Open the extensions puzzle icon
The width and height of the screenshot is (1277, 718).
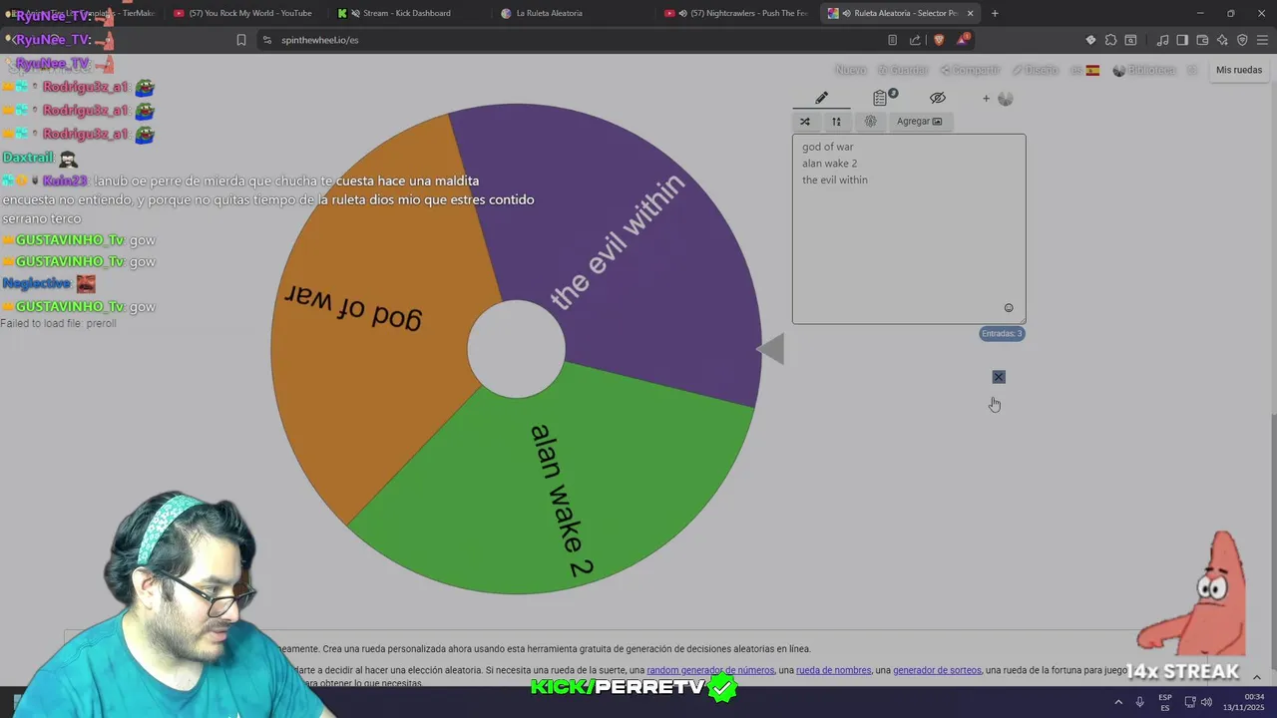click(x=1110, y=40)
